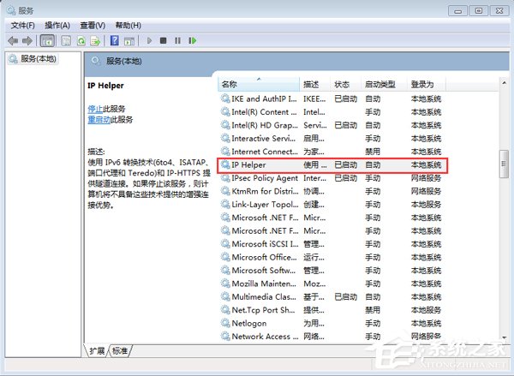Click the gear icon of Microsoft iSCSI row

click(x=225, y=244)
